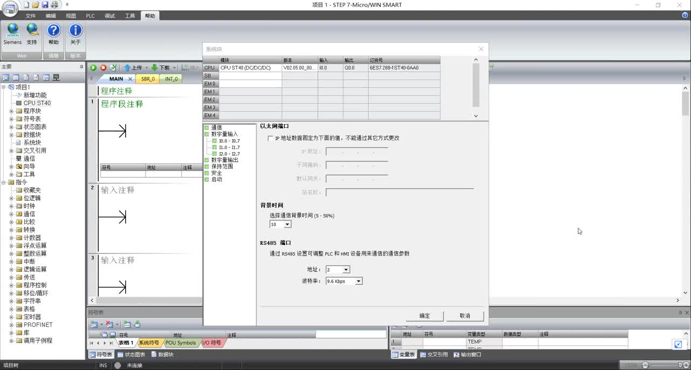Screen dimensions: 691x370
Task: Open the 波特率 baud rate dropdown
Action: click(358, 282)
